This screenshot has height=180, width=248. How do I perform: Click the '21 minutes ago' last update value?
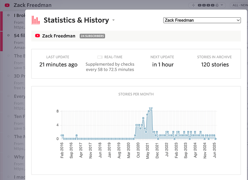[x=58, y=65]
